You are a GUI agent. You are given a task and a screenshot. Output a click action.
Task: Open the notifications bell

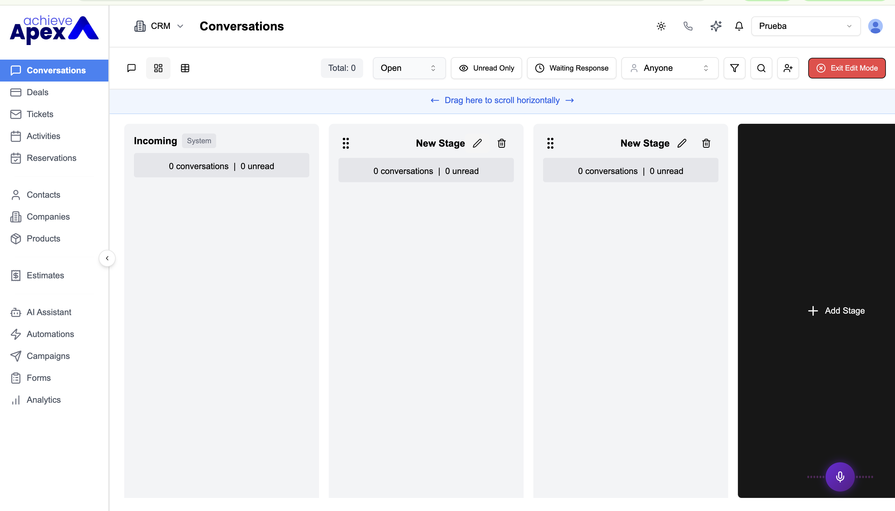click(x=739, y=26)
